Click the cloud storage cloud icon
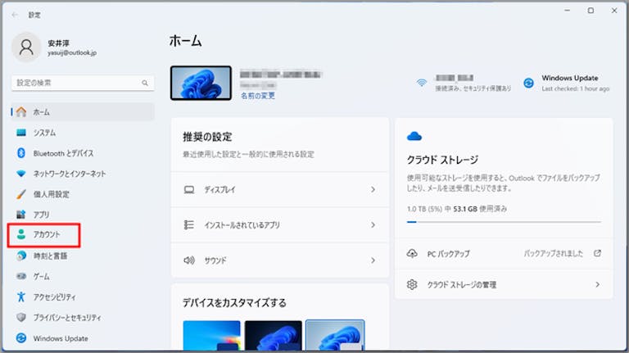 point(414,137)
